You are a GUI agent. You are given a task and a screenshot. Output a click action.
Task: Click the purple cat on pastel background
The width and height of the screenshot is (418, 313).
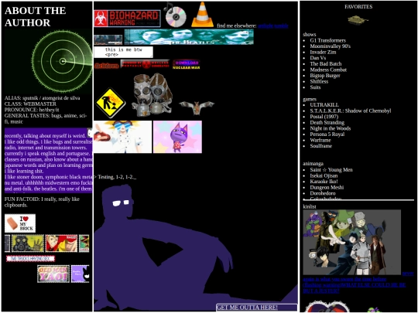tap(177, 137)
